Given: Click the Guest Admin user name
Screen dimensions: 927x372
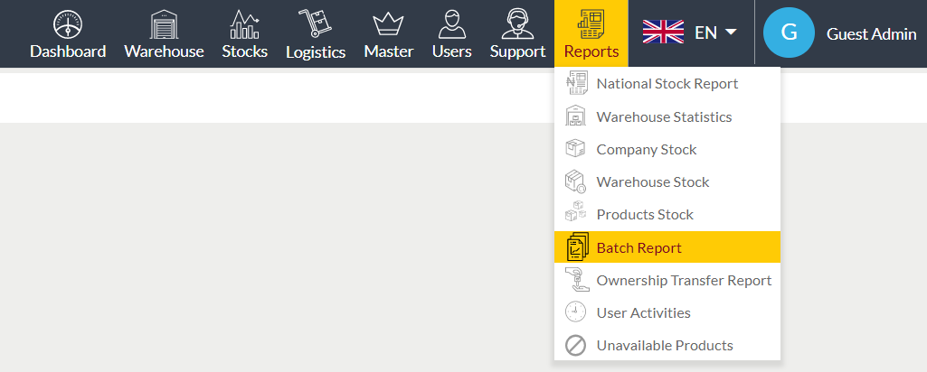Looking at the screenshot, I should 871,34.
